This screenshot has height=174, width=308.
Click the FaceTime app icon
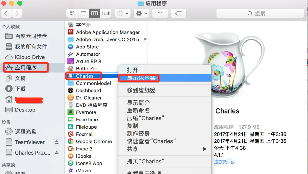point(70,120)
